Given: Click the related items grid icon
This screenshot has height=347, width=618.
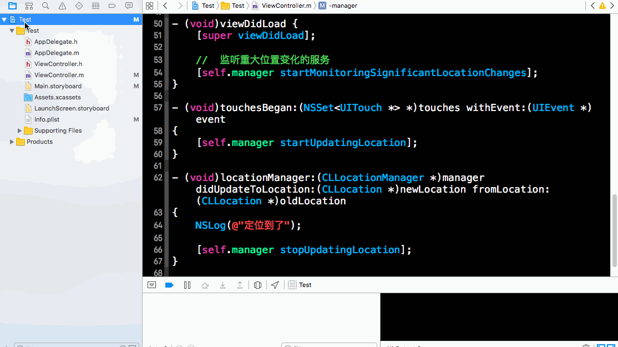Looking at the screenshot, I should click(149, 6).
